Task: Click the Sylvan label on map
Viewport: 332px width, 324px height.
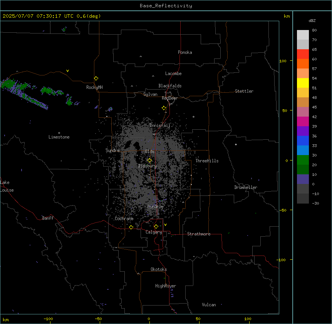Action: (150, 94)
